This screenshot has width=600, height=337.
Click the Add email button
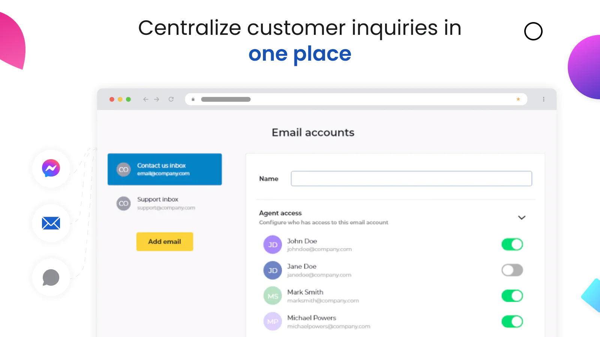165,242
